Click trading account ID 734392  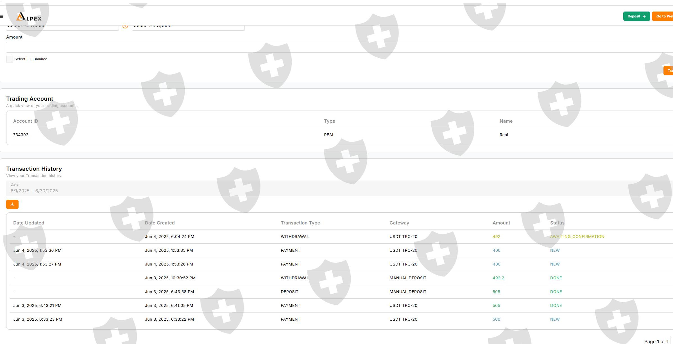point(21,135)
